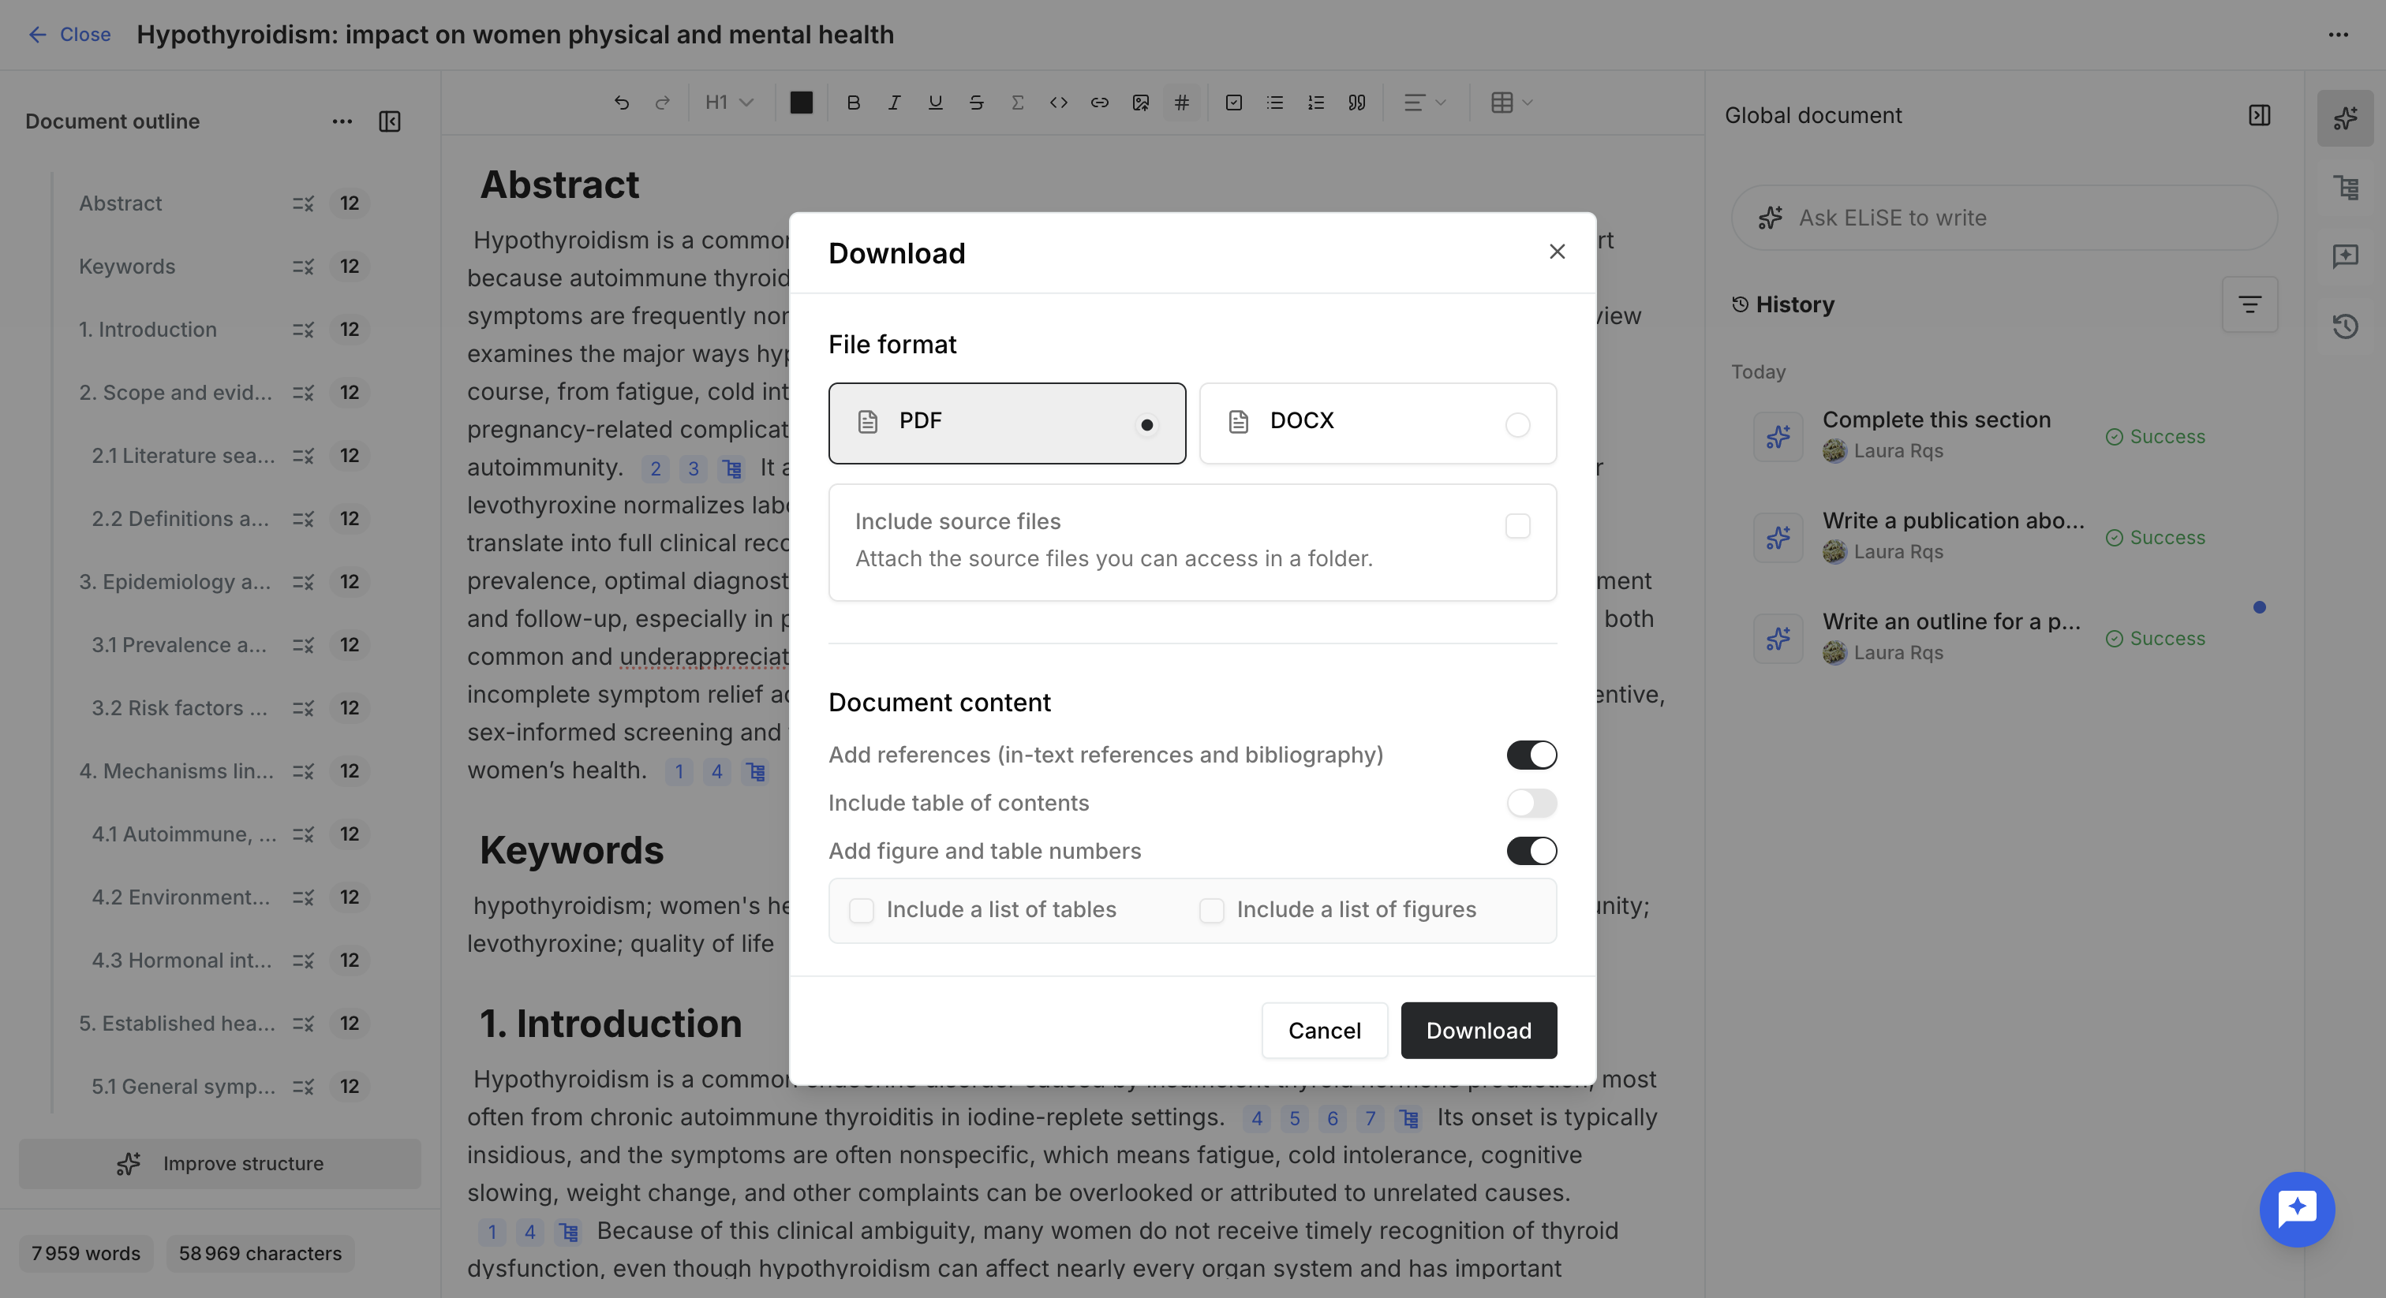Jump to 5.1 General symptoms in outline
Image resolution: width=2386 pixels, height=1298 pixels.
[x=183, y=1087]
